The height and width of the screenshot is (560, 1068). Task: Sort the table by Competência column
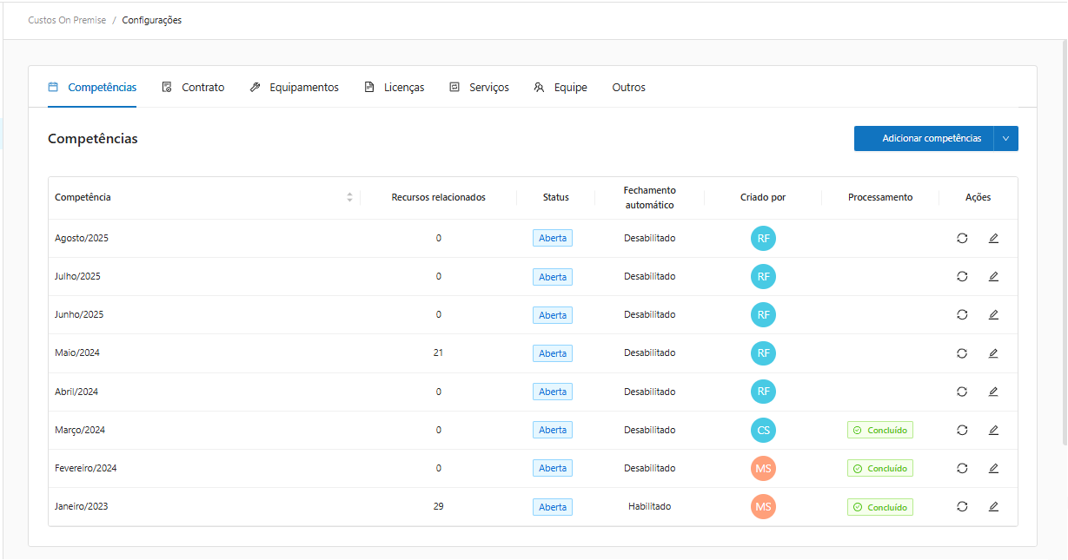(349, 197)
